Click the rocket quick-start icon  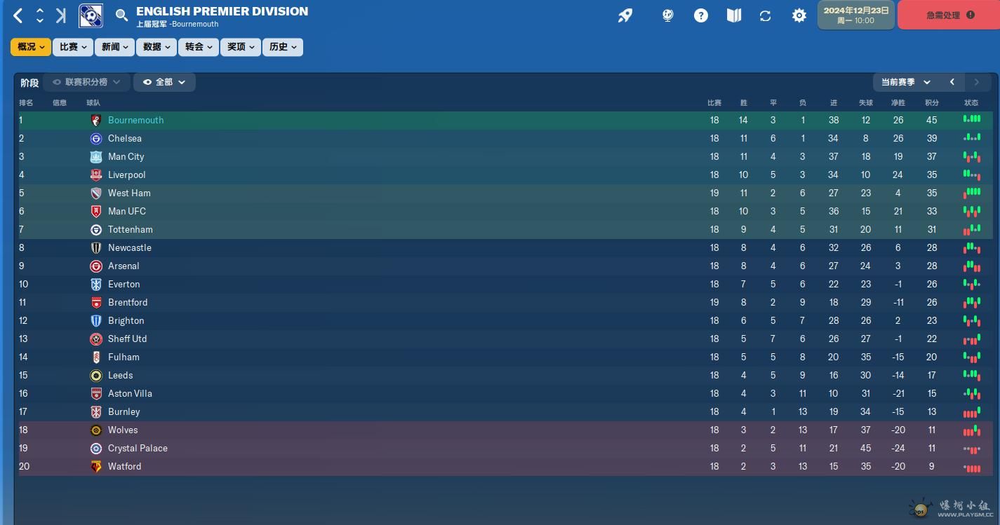625,15
